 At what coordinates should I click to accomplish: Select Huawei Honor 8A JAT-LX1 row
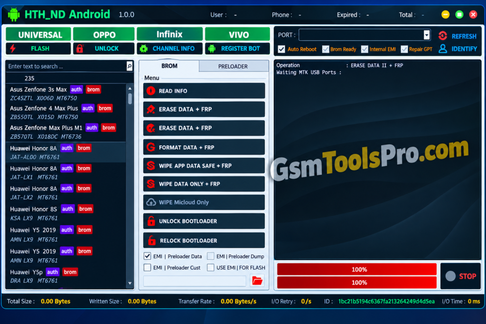65,173
